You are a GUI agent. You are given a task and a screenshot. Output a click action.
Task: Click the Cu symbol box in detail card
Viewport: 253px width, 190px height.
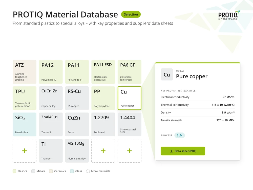point(167,74)
